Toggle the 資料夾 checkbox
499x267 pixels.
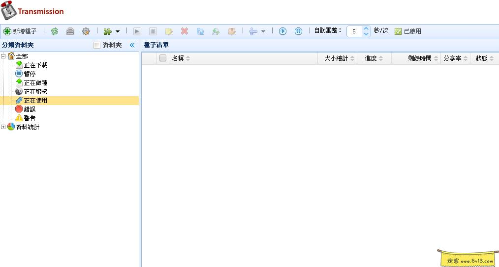pos(97,45)
